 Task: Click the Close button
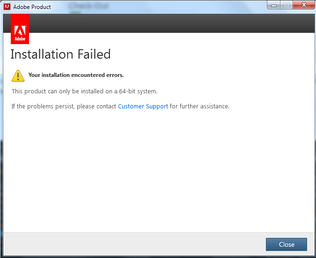coord(286,244)
